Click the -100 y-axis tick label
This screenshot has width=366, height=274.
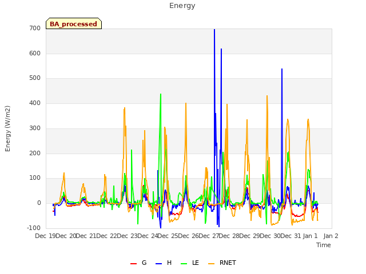tap(34, 228)
